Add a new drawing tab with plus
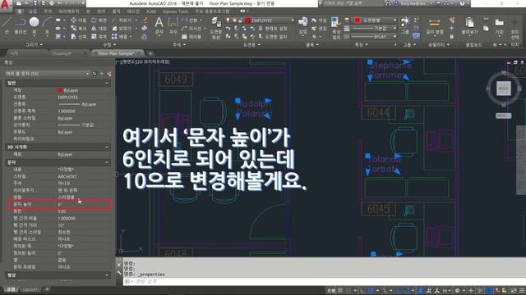Viewport: 526px width, 295px height. tap(150, 53)
